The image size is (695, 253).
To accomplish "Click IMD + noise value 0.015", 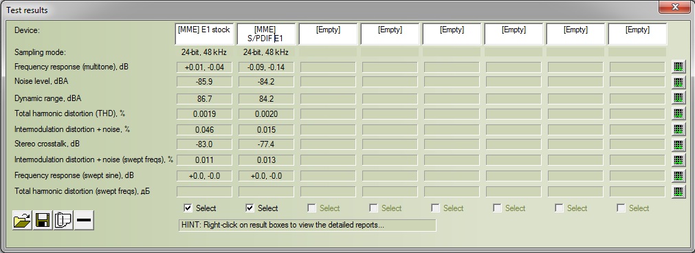I will pos(266,130).
